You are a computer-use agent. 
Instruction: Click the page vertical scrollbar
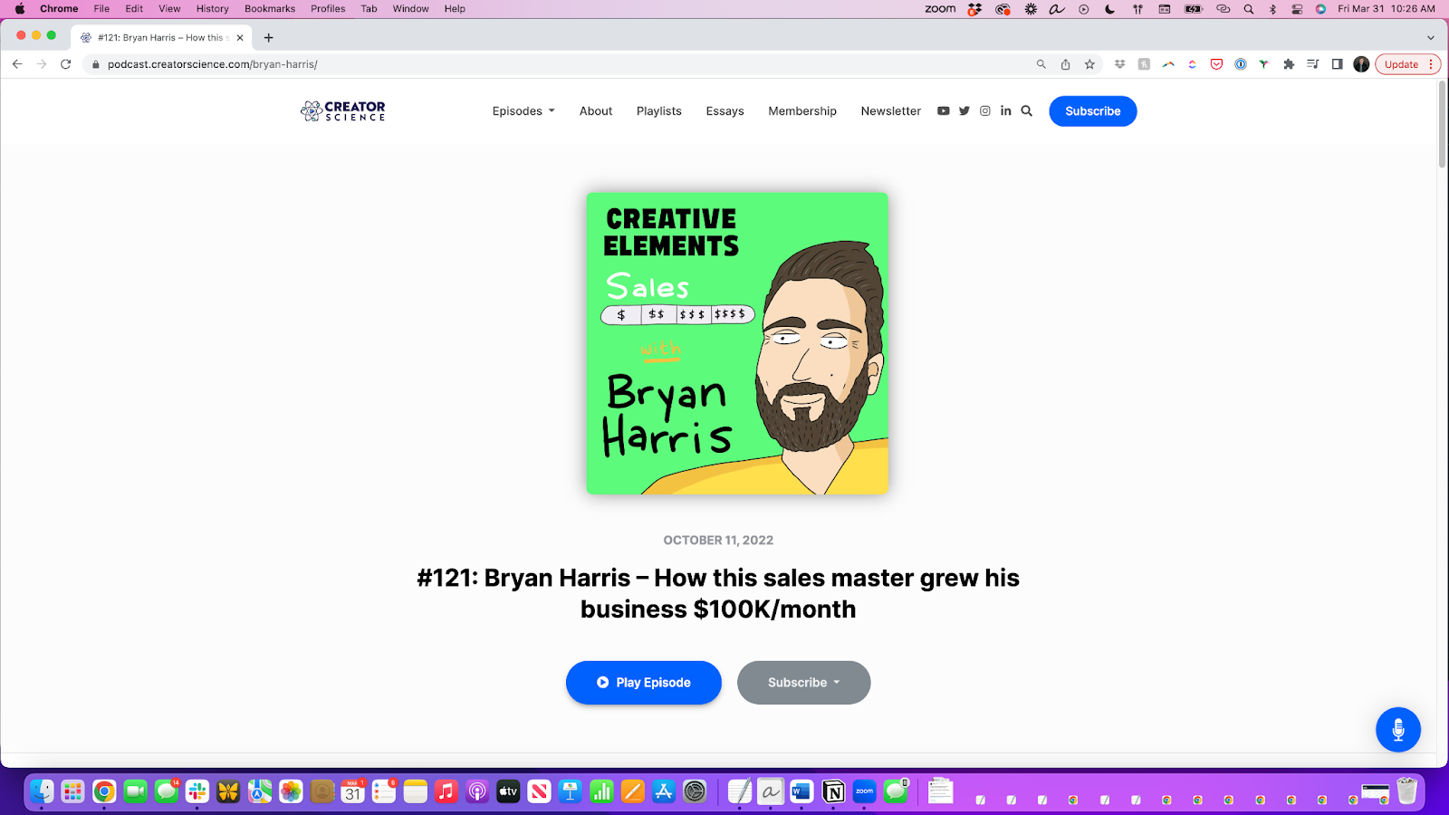[x=1442, y=123]
